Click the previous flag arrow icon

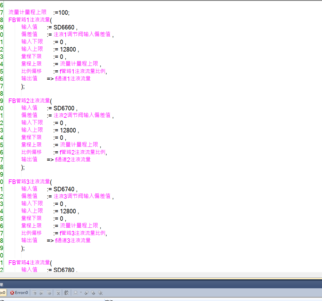[86, 292]
